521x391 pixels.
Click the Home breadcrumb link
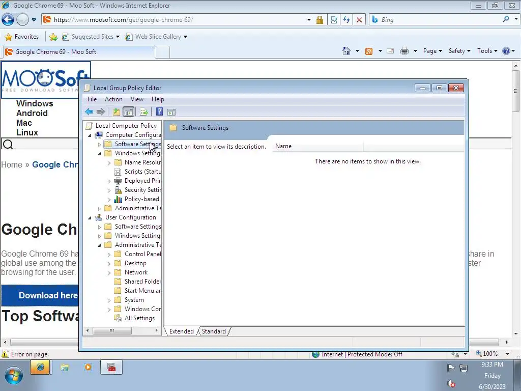tap(12, 164)
